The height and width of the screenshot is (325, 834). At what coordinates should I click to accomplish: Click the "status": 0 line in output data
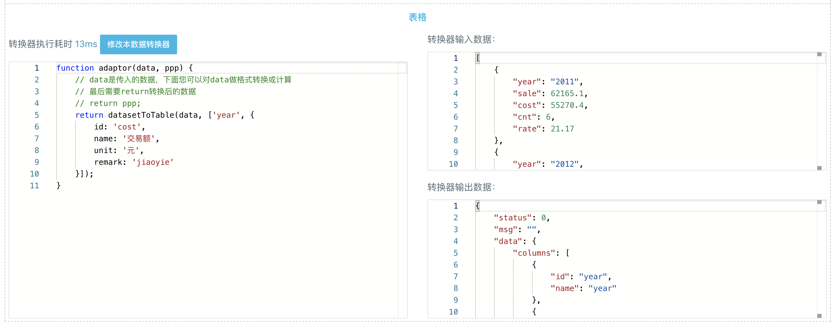(x=522, y=218)
